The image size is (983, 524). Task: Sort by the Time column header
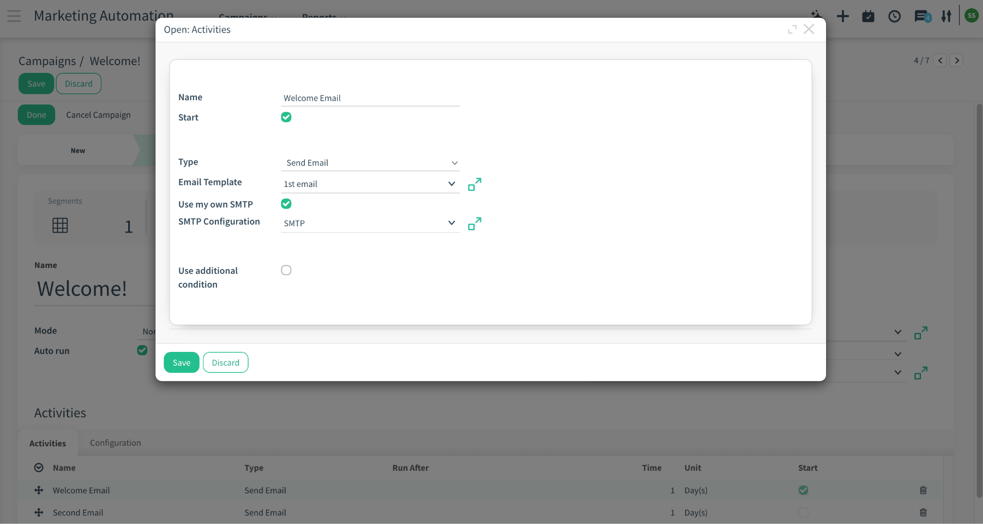pos(652,467)
